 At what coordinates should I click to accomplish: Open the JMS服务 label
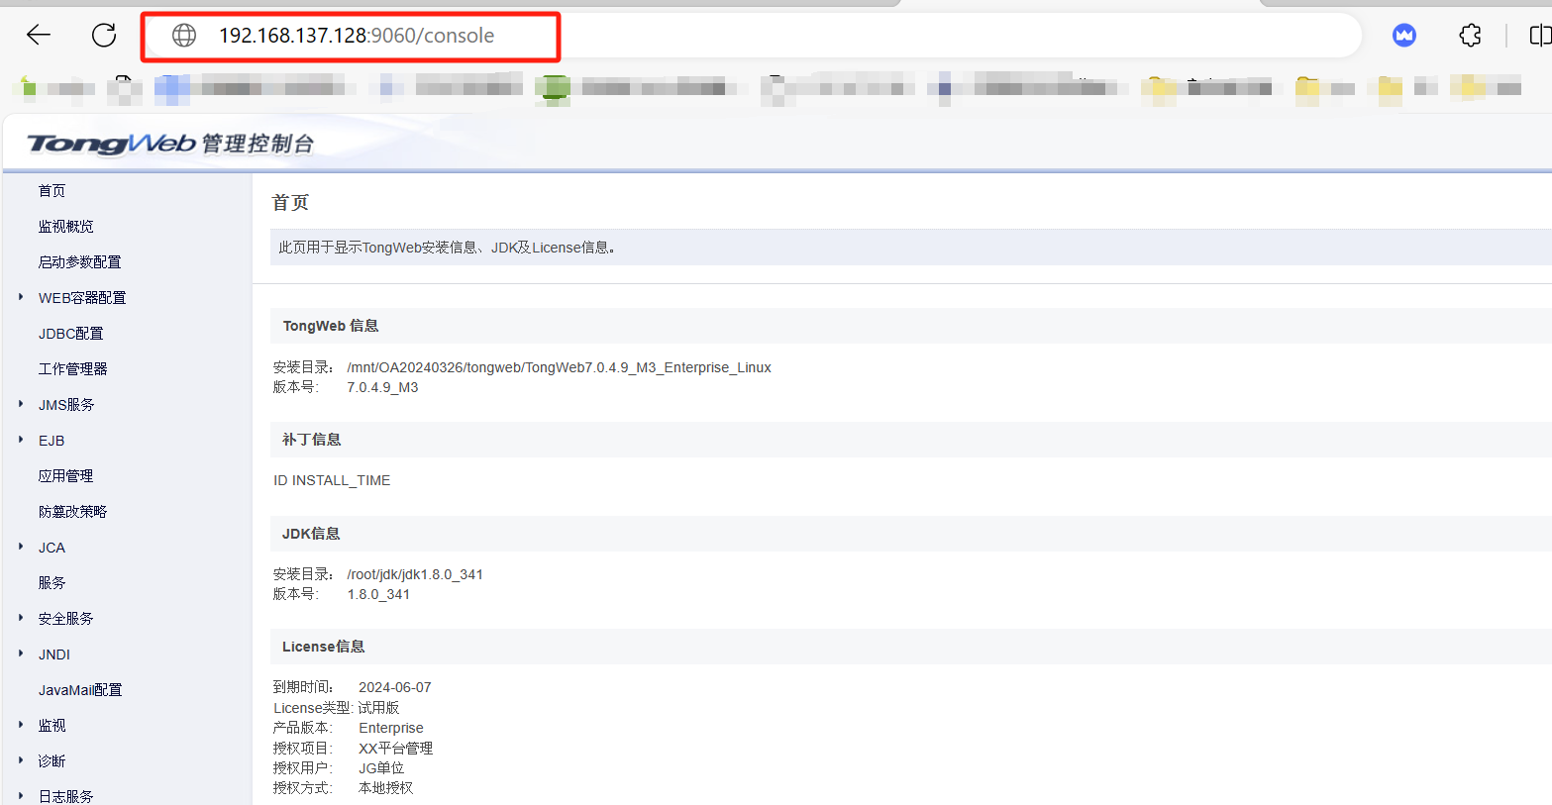66,405
